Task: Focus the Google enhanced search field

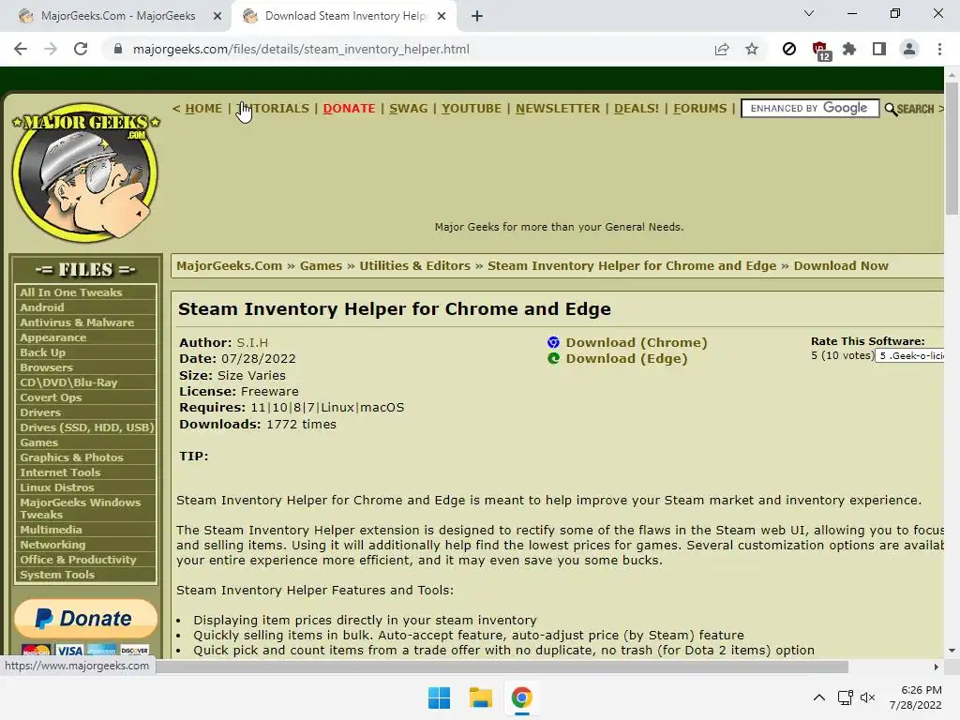Action: point(810,109)
